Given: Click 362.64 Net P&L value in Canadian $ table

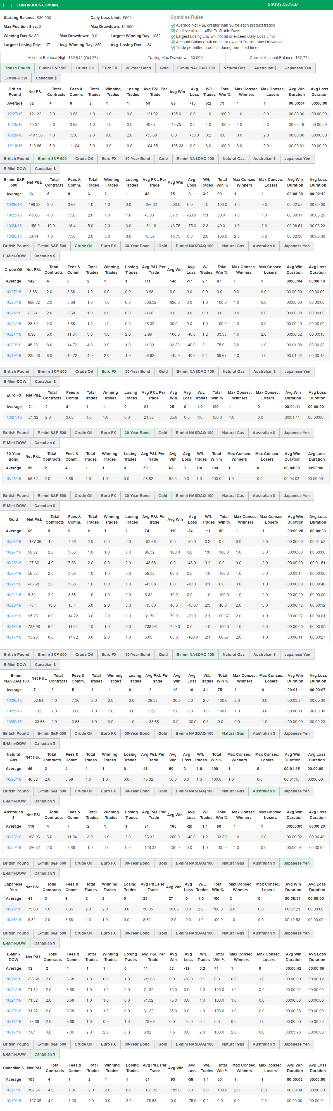Looking at the screenshot, I should click(34, 1090).
